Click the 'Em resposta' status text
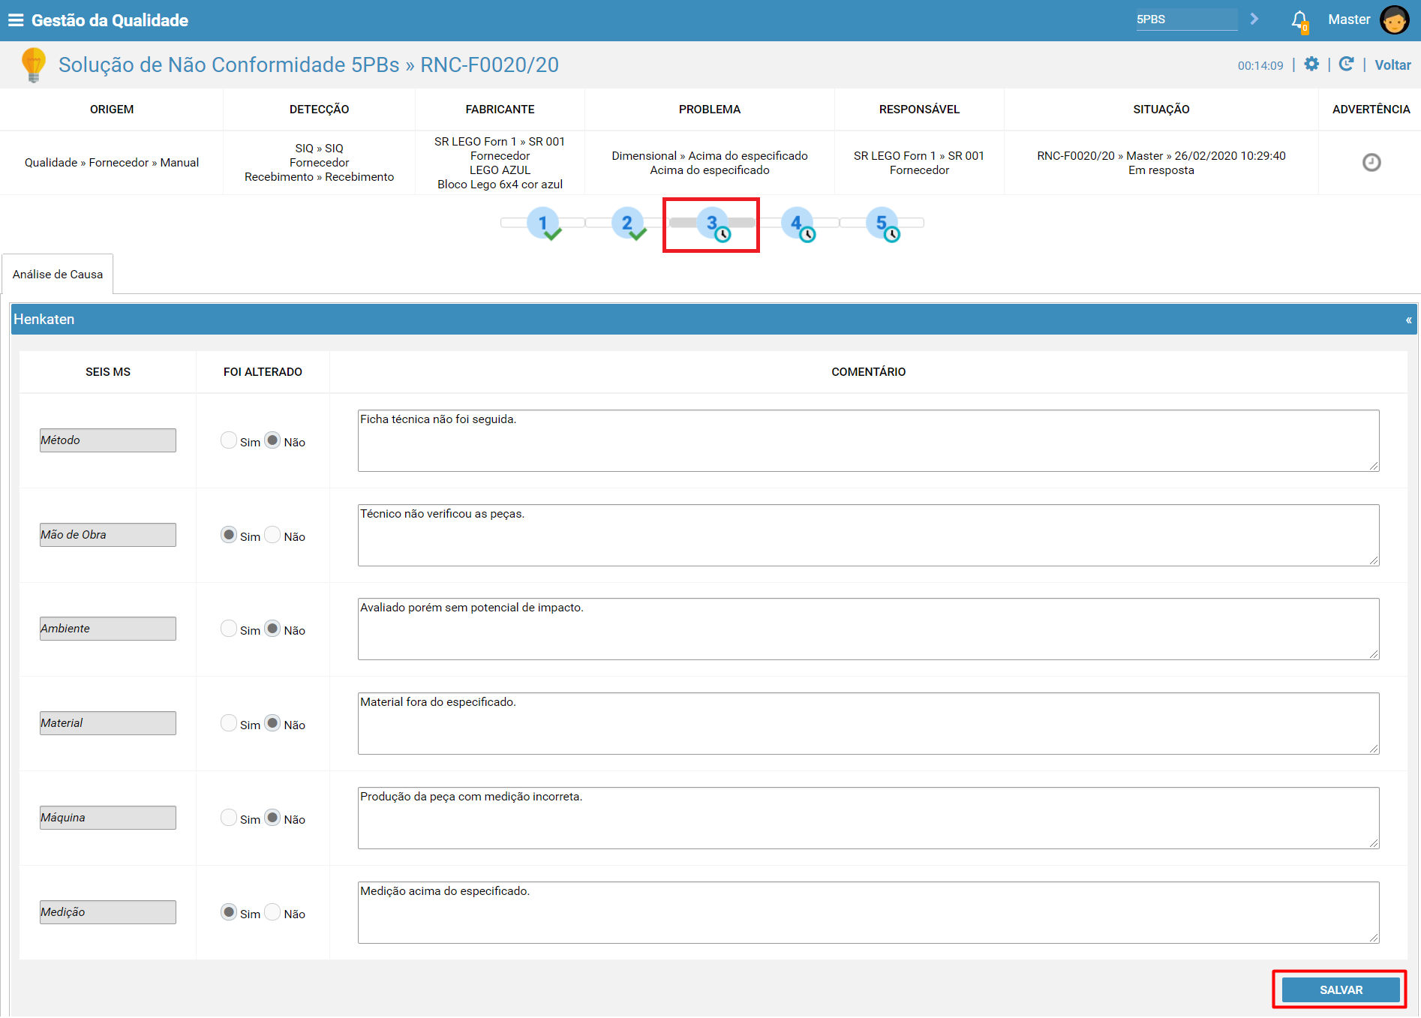Screen dimensions: 1421x1018 (1161, 170)
